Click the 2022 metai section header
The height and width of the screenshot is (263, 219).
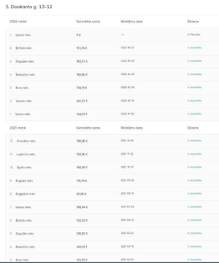point(18,21)
